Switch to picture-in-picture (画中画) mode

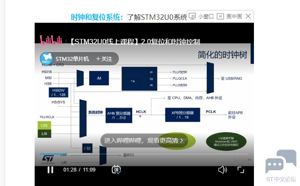pos(229,16)
